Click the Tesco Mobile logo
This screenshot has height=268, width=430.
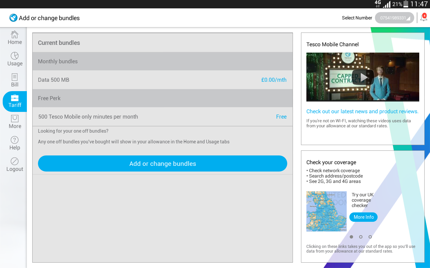13,17
